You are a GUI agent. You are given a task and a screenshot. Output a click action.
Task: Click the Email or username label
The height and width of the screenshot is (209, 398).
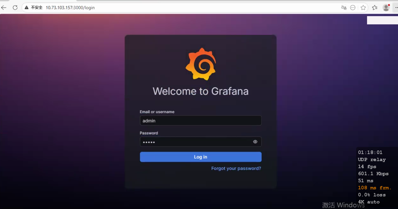click(x=157, y=112)
